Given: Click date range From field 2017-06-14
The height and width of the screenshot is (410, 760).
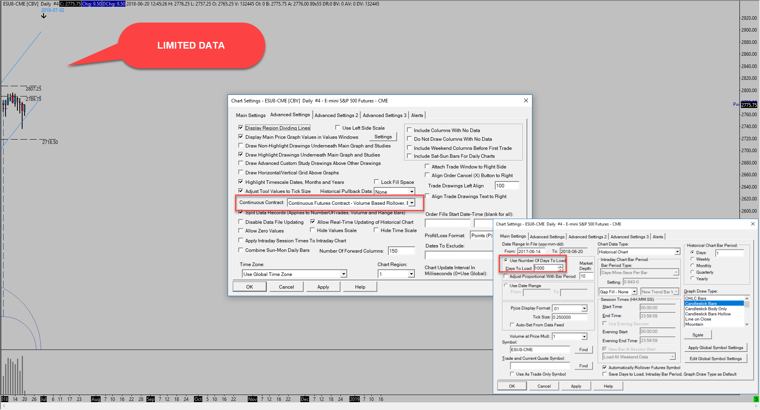Looking at the screenshot, I should click(x=531, y=251).
